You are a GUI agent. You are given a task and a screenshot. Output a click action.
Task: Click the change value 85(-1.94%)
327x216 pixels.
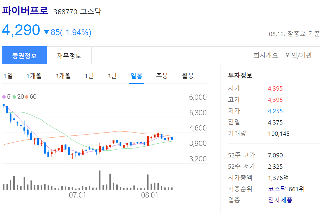pos(71,32)
